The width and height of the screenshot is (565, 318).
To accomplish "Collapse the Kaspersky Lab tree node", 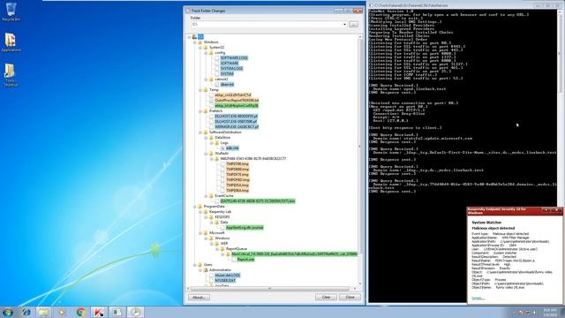I will coord(200,212).
